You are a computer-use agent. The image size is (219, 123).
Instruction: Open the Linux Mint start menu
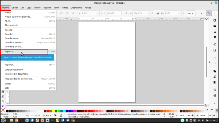3,120
